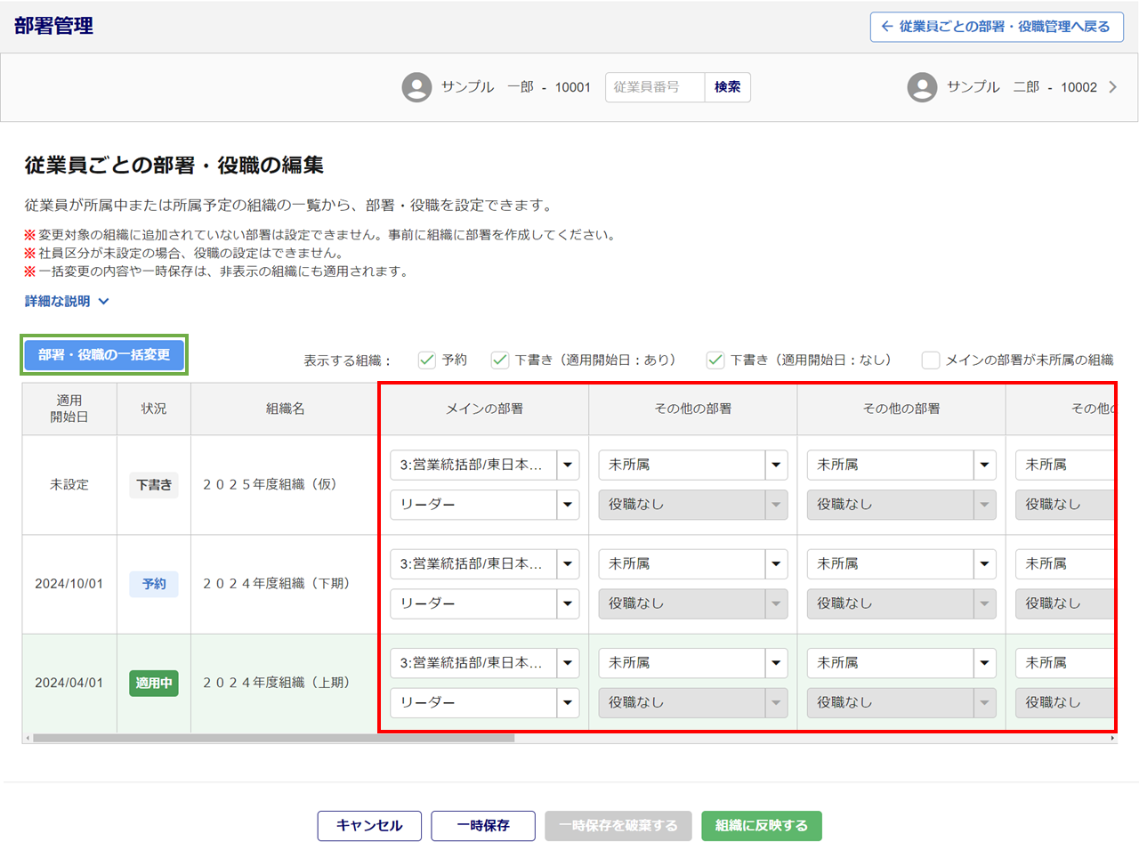Image resolution: width=1139 pixels, height=850 pixels.
Task: Click the 一時保存を破棄する button
Action: point(618,826)
